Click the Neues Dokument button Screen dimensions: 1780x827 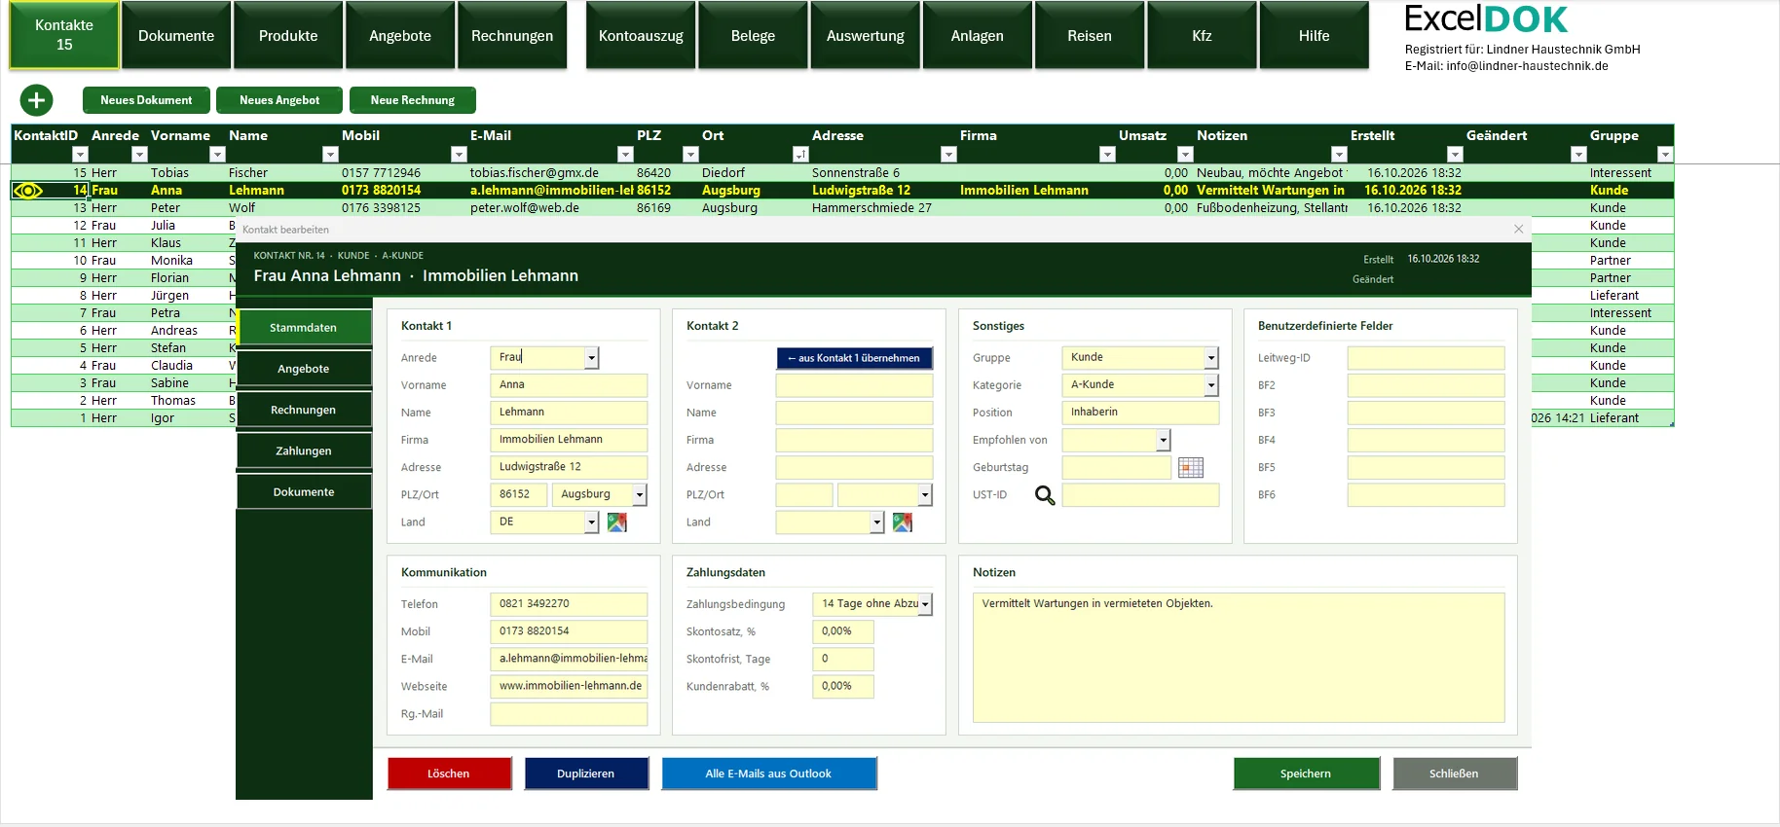pyautogui.click(x=146, y=100)
